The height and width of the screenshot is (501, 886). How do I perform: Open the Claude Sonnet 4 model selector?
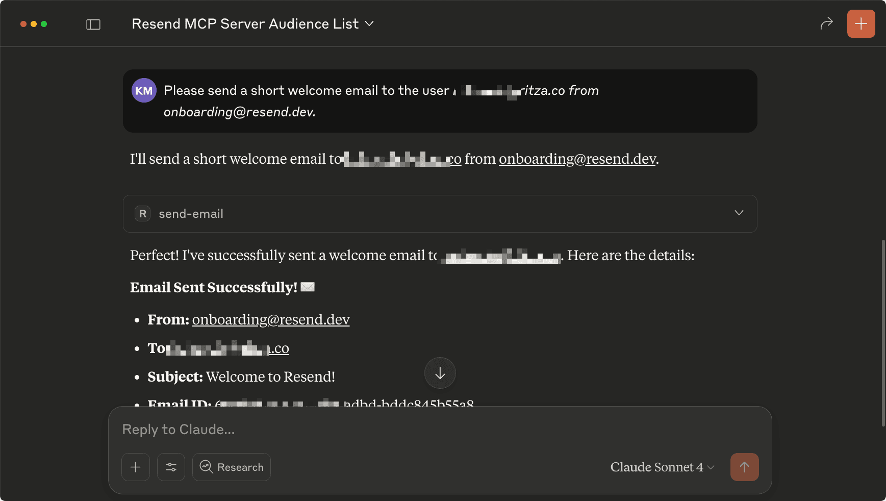coord(661,467)
